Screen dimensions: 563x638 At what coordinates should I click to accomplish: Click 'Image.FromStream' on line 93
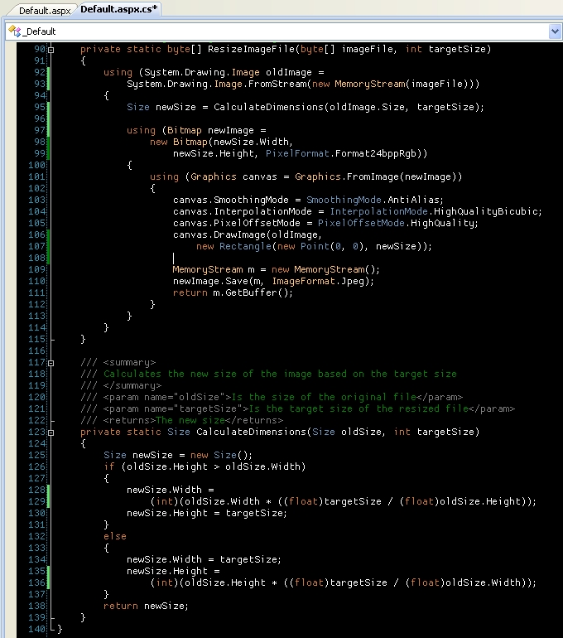(261, 84)
